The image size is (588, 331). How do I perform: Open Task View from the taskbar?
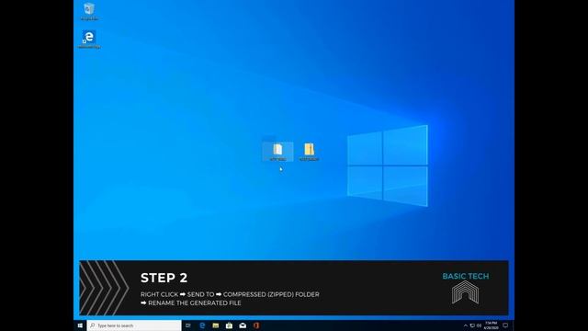[188, 325]
